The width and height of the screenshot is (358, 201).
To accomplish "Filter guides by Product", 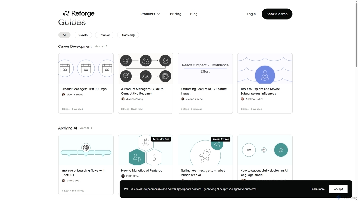I will pos(105,35).
